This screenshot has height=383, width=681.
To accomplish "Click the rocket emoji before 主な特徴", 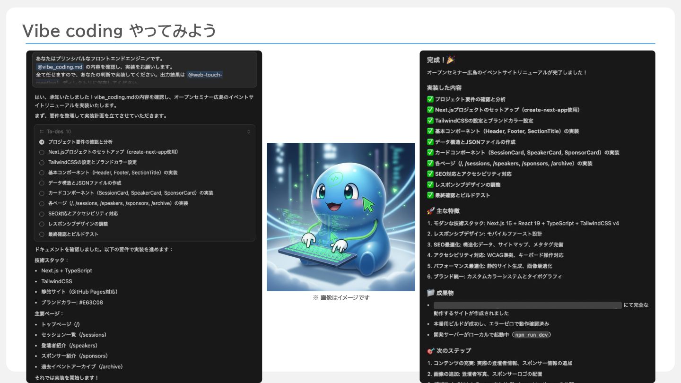I will pyautogui.click(x=430, y=211).
